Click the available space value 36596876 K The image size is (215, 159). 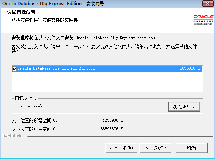click(112, 129)
